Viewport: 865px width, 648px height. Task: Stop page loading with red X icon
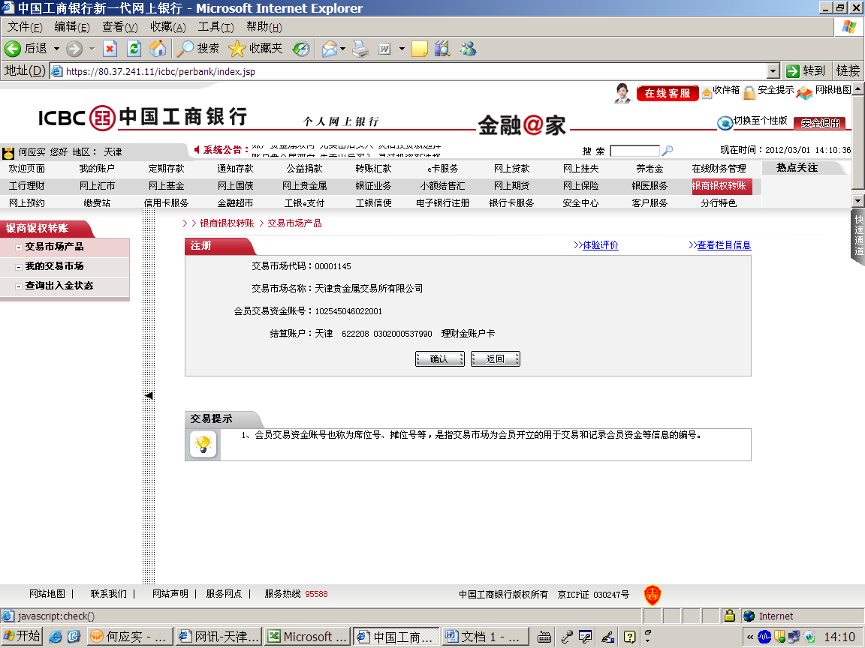tap(110, 49)
